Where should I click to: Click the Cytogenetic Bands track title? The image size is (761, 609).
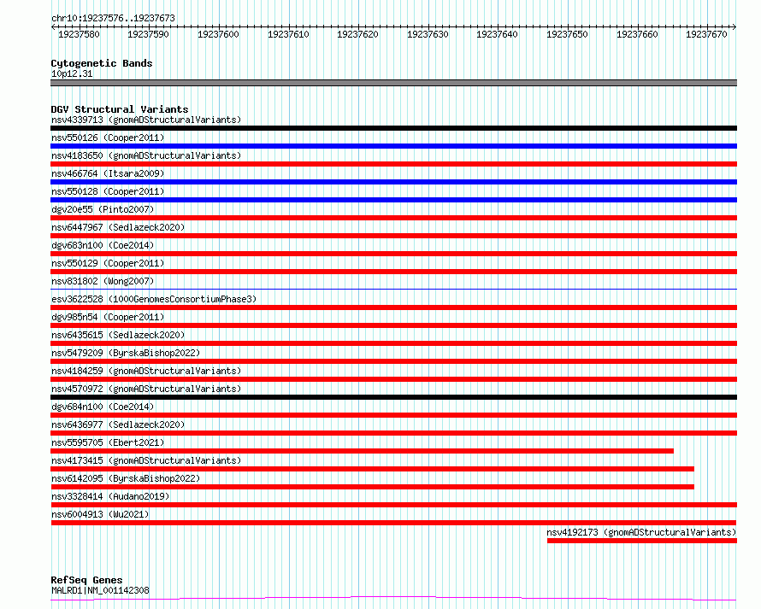click(102, 63)
